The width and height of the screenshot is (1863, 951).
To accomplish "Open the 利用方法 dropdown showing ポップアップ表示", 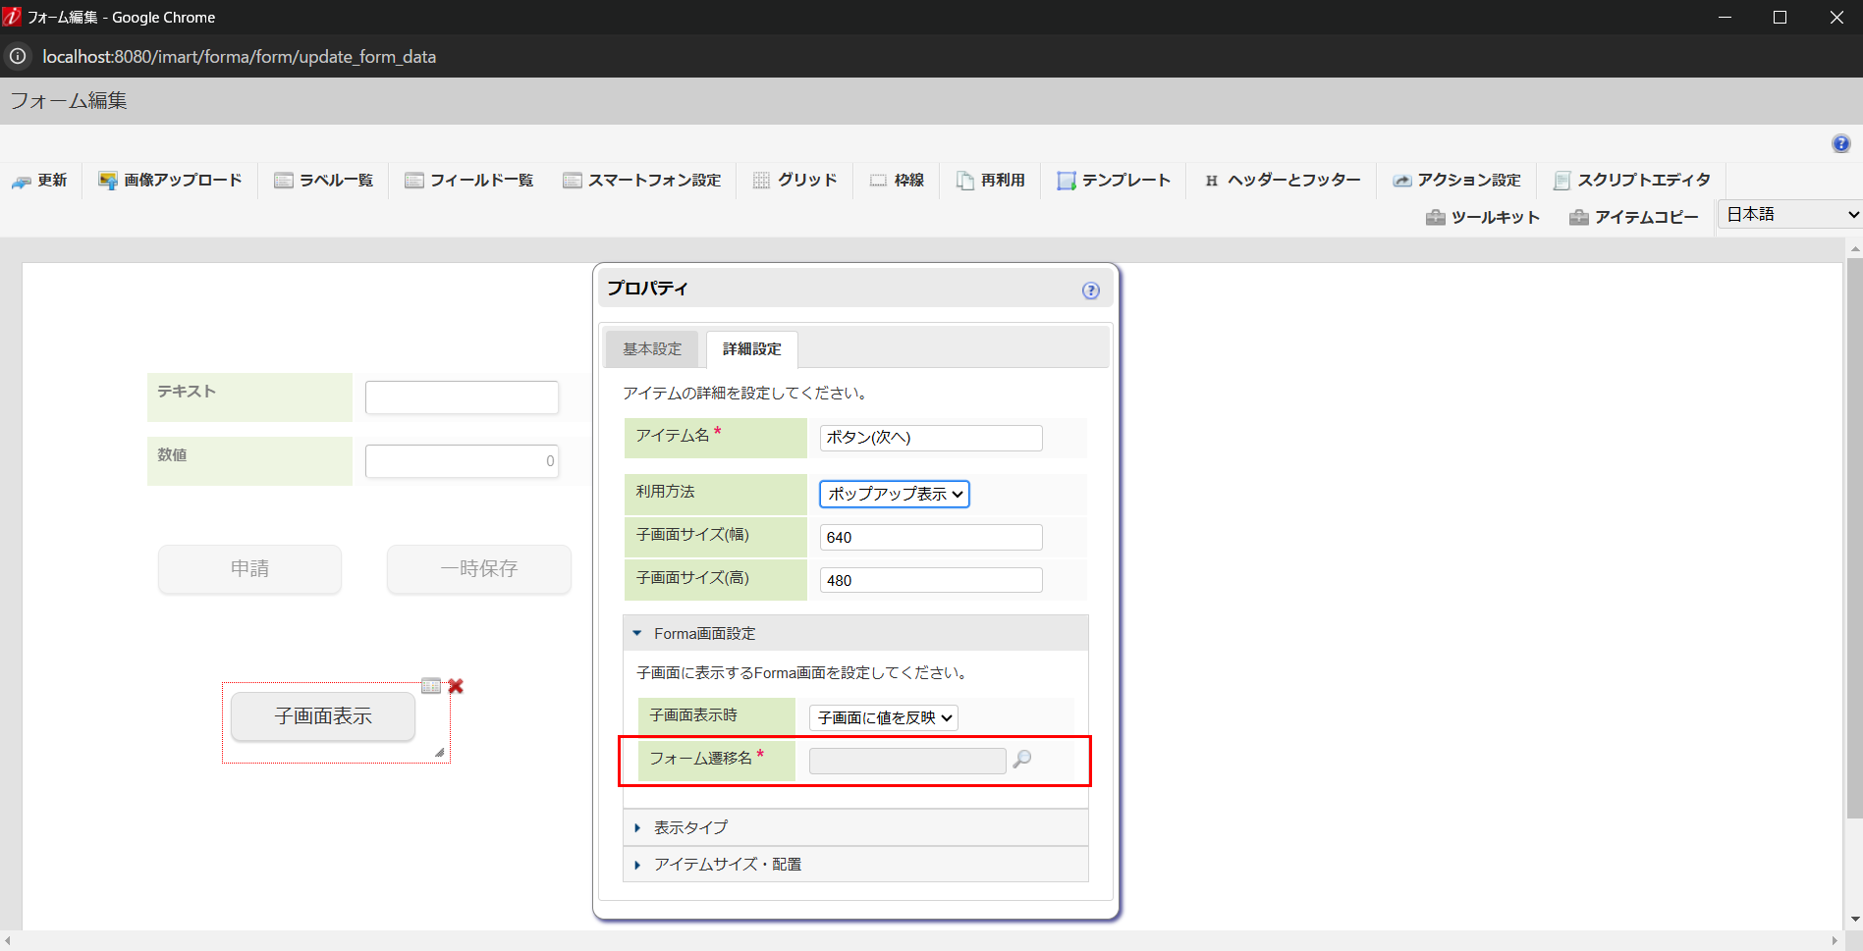I will coord(893,494).
